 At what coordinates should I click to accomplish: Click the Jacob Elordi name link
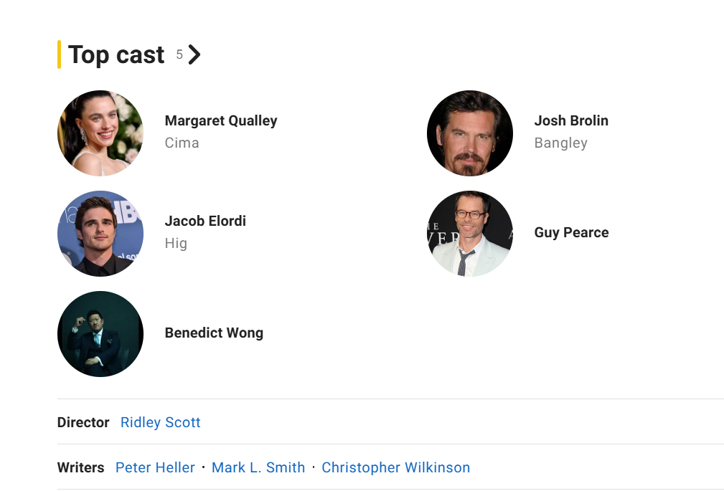tap(205, 221)
